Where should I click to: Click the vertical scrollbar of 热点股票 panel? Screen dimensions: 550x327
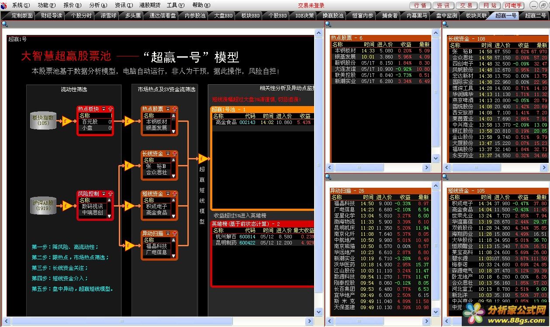pyautogui.click(x=436, y=96)
